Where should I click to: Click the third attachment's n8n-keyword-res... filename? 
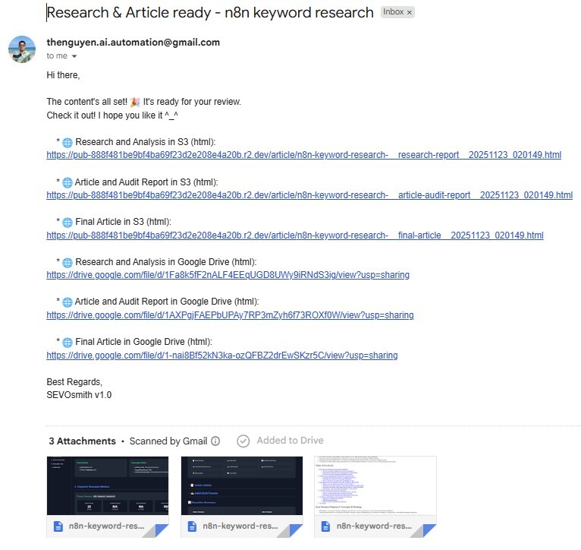tap(374, 526)
